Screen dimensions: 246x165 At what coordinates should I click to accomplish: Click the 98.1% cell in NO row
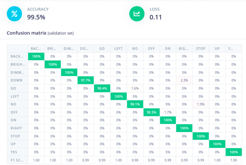[135, 104]
